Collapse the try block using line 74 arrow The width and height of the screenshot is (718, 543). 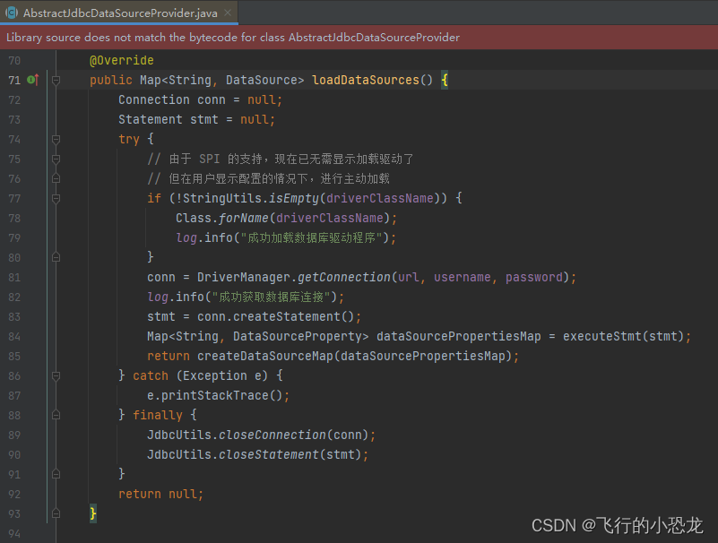tap(56, 139)
